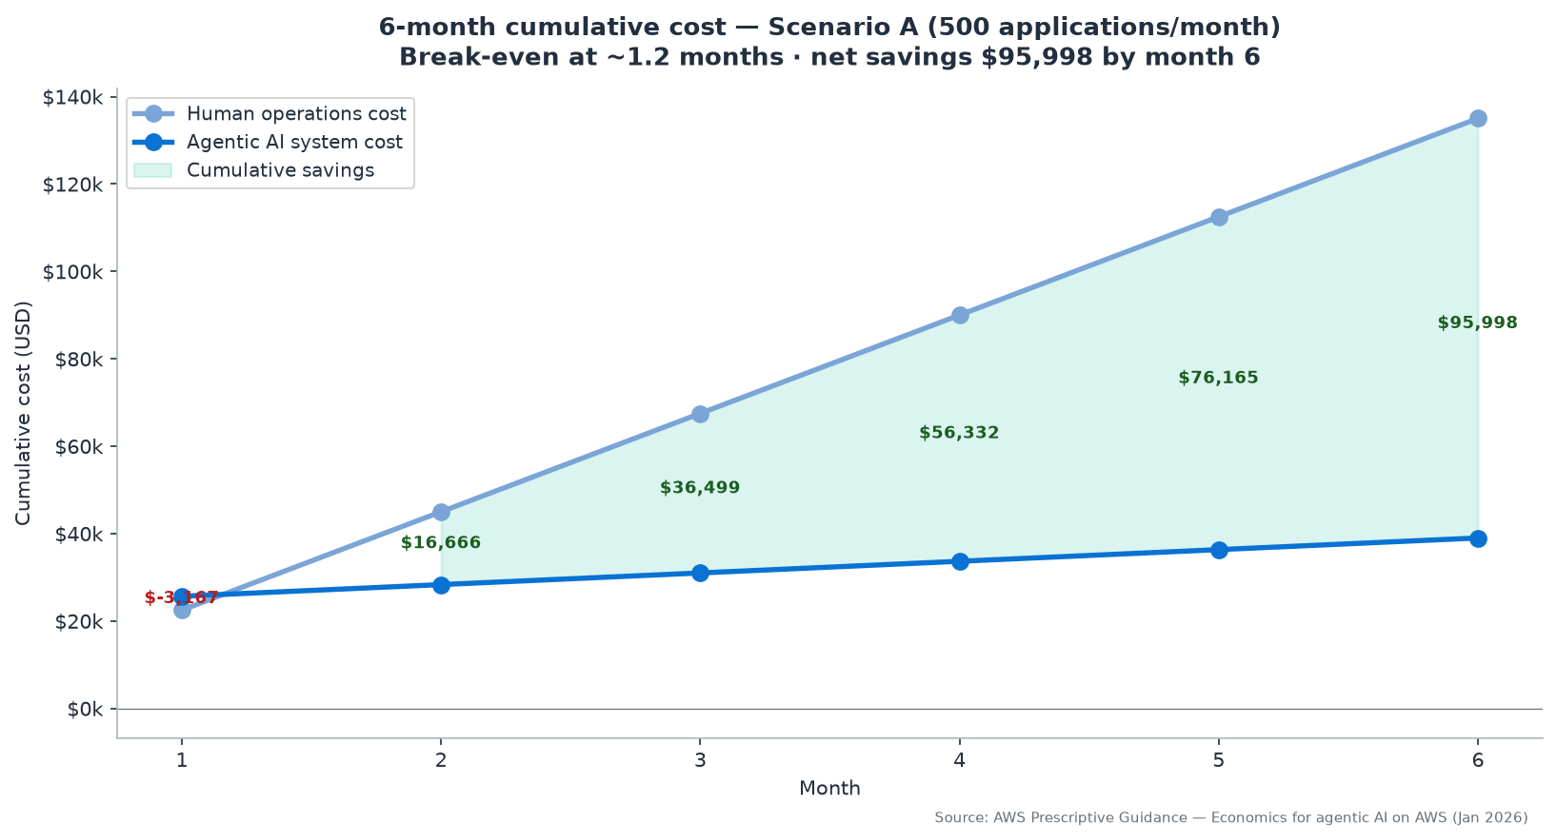Screen dimensions: 1557x840
Task: Click the AWS Prescriptive Guidance source note
Action: coord(1231,818)
